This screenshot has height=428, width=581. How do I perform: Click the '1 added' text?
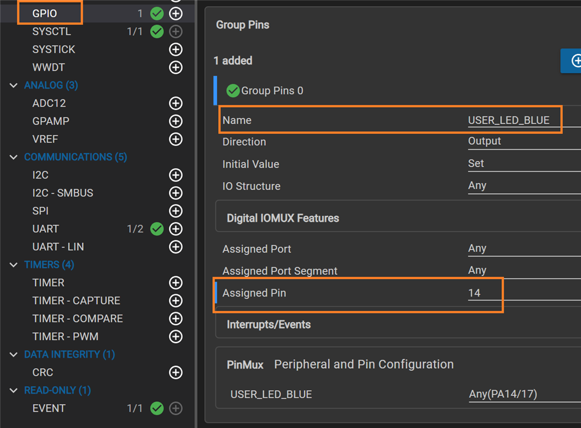pos(233,61)
